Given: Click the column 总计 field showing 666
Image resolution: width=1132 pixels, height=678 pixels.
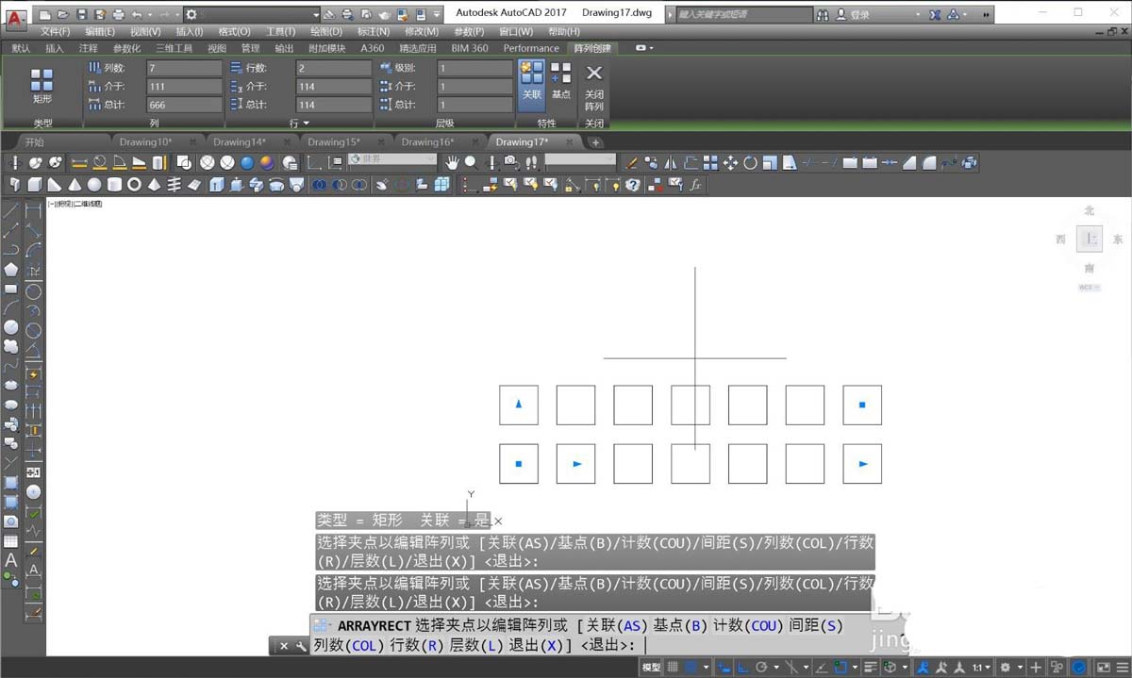Looking at the screenshot, I should 184,105.
